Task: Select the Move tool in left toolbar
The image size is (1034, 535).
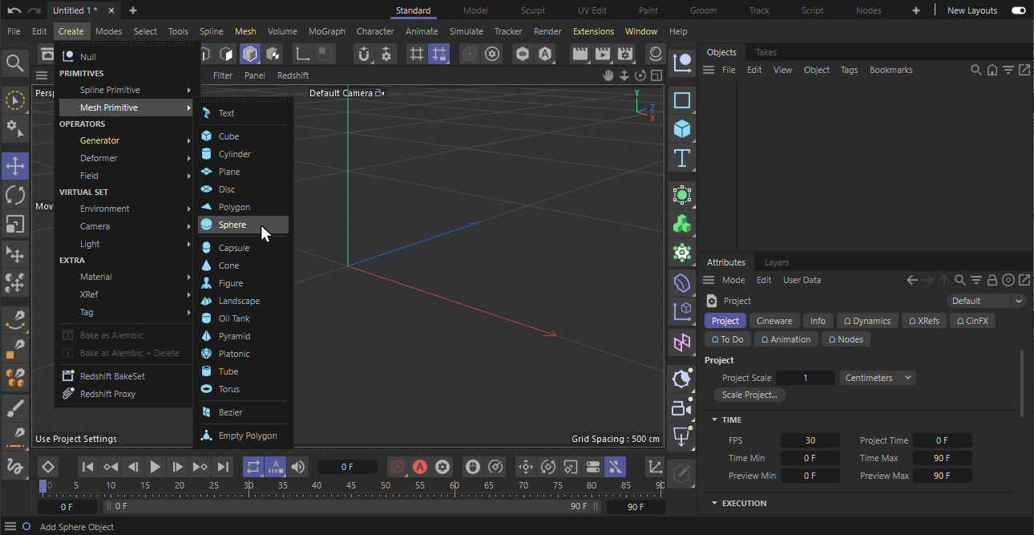Action: point(15,166)
